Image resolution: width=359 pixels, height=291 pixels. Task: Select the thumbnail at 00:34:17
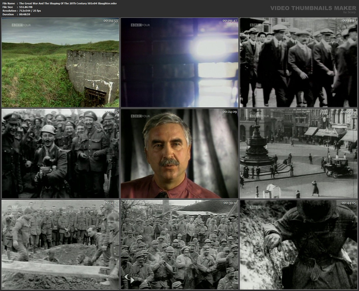coord(60,244)
